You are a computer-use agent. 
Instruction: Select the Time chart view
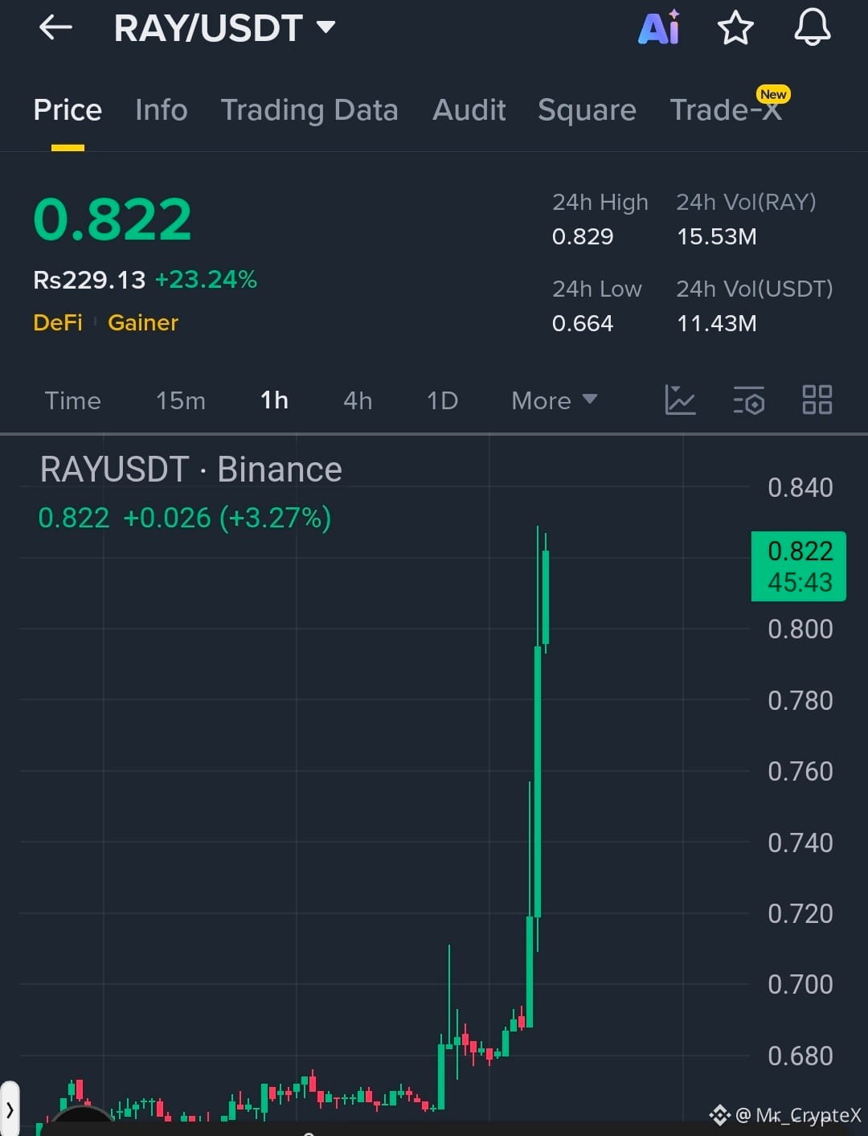pos(73,400)
